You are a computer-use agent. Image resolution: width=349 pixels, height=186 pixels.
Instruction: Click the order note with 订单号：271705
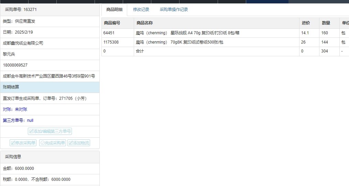50,98
